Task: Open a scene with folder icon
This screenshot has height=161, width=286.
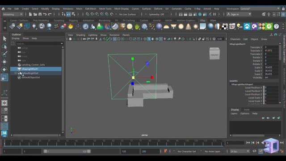Action: click(x=35, y=14)
